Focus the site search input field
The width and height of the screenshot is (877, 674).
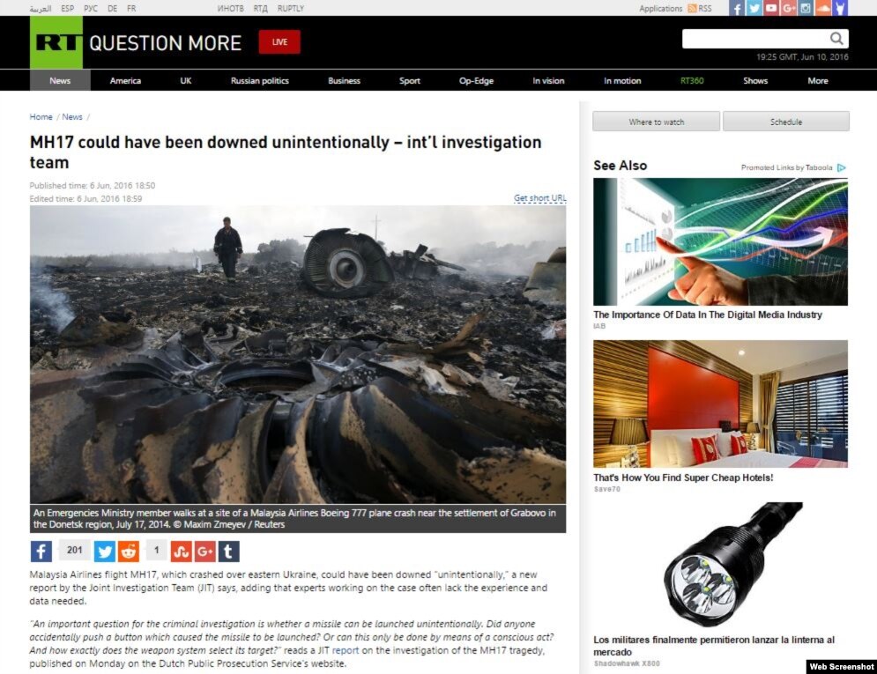point(755,39)
